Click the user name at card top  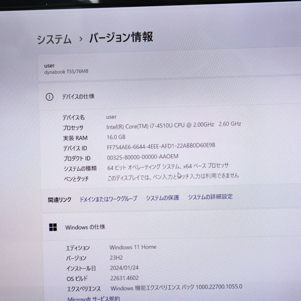[x=49, y=66]
